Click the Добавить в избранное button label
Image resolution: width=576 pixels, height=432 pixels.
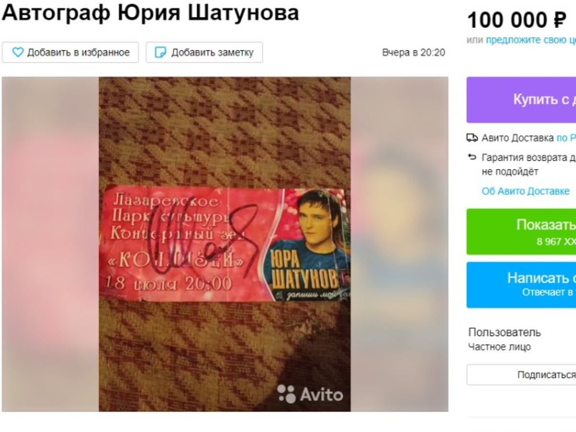78,52
